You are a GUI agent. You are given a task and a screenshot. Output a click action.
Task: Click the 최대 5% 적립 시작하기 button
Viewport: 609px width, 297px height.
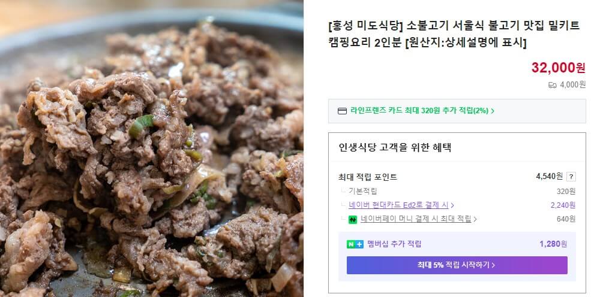pyautogui.click(x=457, y=265)
